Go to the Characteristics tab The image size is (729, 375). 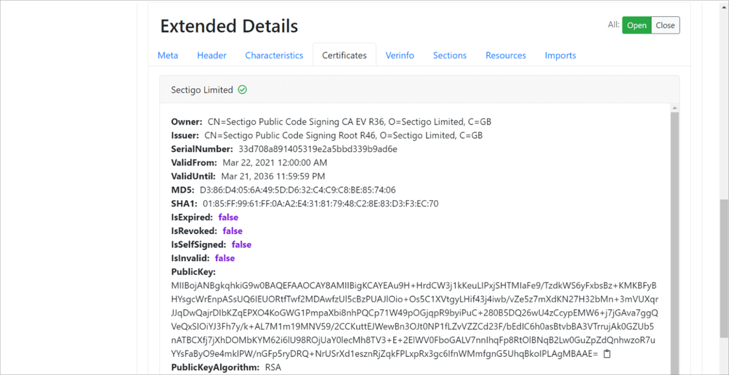(274, 56)
